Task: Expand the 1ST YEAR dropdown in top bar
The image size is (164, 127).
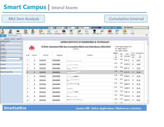Action: coord(90,28)
